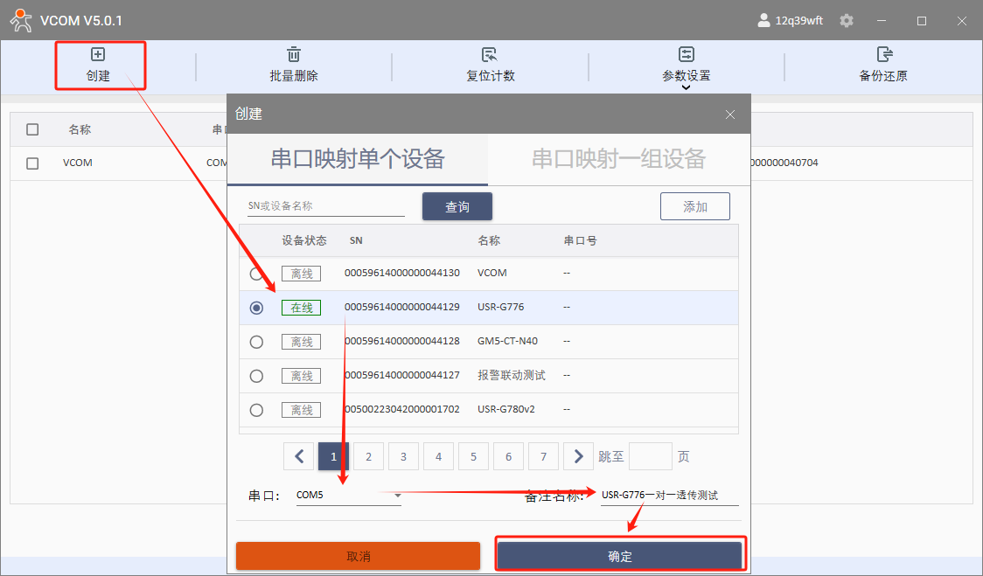Image resolution: width=983 pixels, height=576 pixels.
Task: Open the 串口 COM5 dropdown
Action: (397, 496)
